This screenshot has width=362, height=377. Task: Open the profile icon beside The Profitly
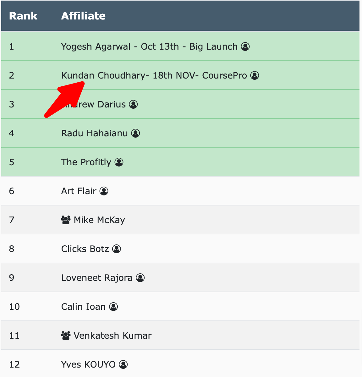(x=119, y=162)
